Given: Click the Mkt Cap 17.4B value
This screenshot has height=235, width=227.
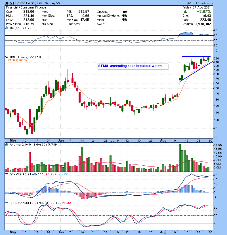Looking at the screenshot, I should coord(85,20).
